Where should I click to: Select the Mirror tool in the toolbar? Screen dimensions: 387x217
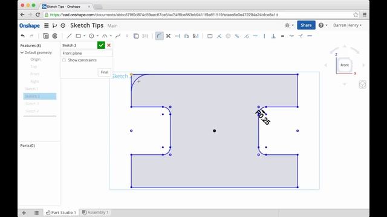click(x=195, y=36)
